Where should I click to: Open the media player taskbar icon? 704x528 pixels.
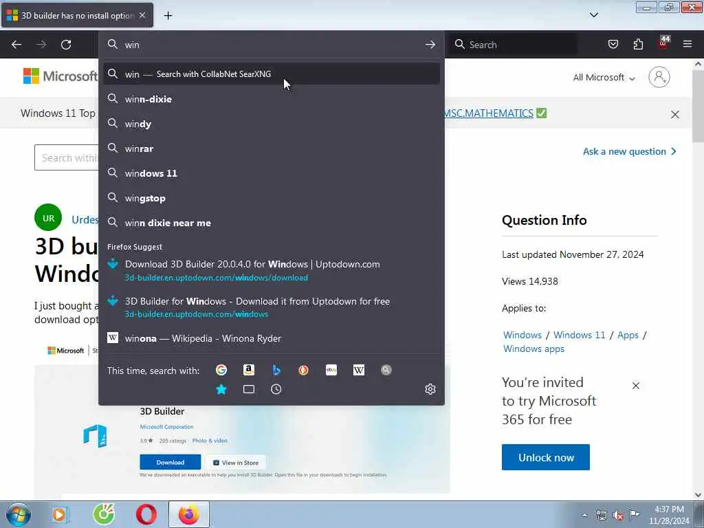(x=59, y=514)
